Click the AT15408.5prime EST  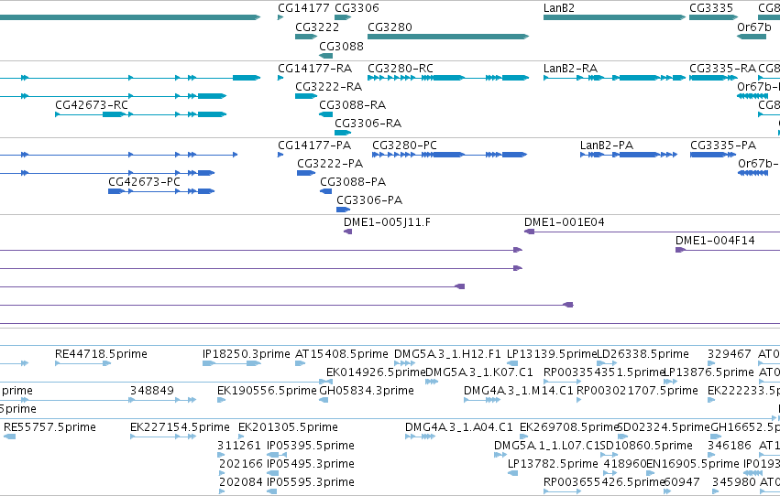coord(300,363)
